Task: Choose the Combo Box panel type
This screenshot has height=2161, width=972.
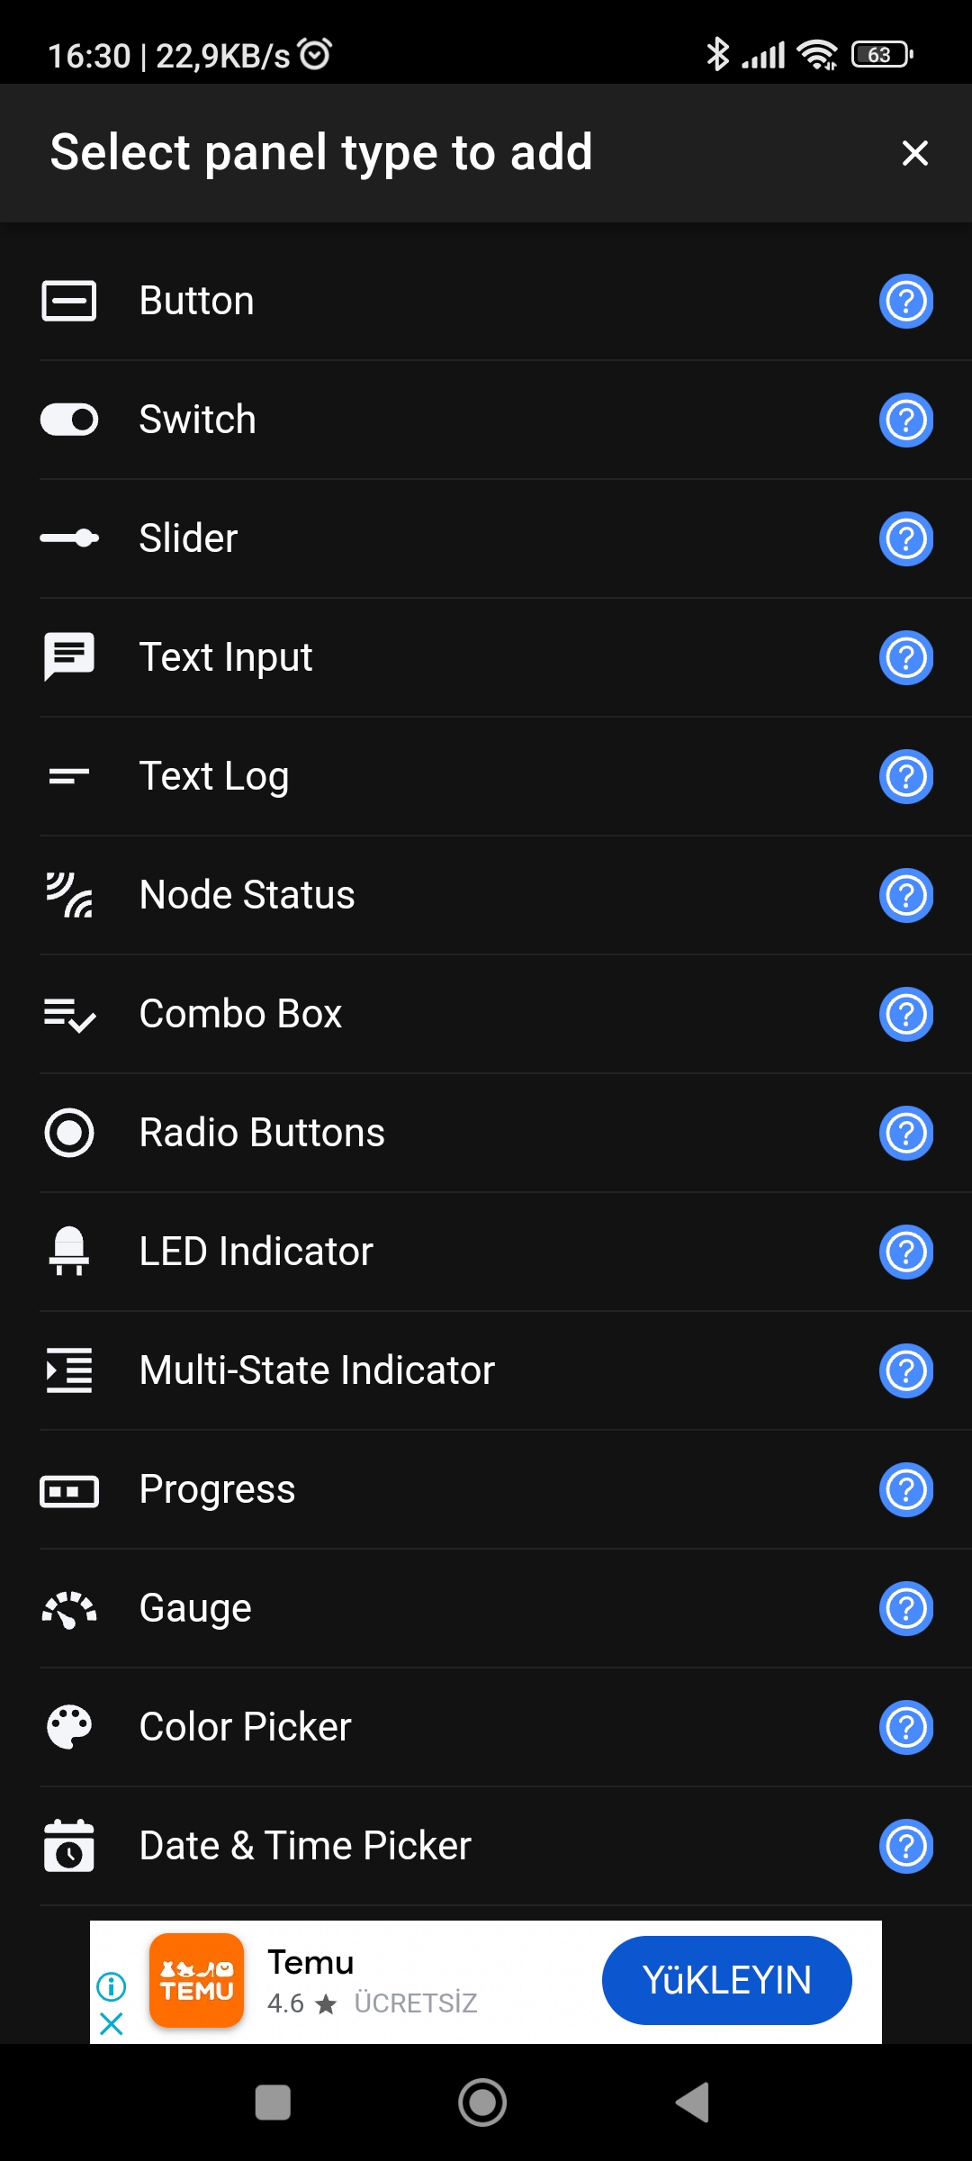Action: (241, 1014)
